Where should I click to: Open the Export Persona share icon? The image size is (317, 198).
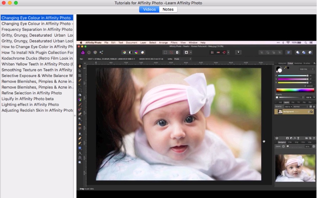coord(101,53)
